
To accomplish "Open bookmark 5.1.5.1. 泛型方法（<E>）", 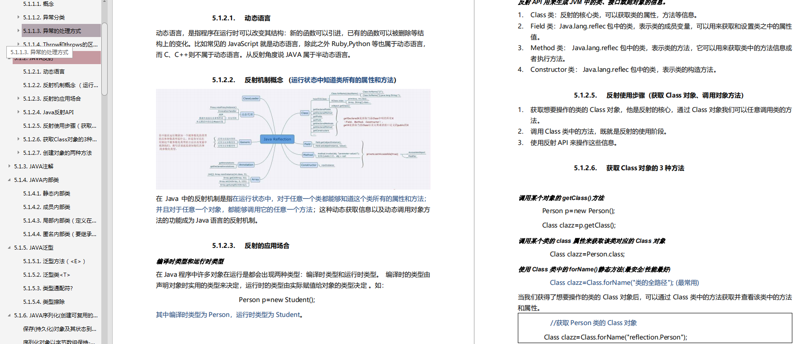I will coord(54,261).
